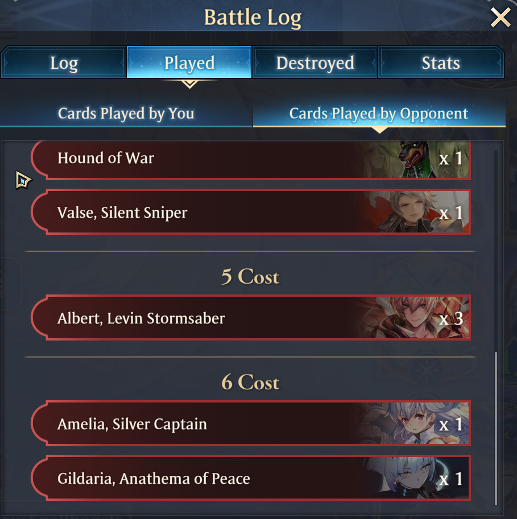Open the Stats tab
Image resolution: width=517 pixels, height=519 pixels.
click(441, 63)
